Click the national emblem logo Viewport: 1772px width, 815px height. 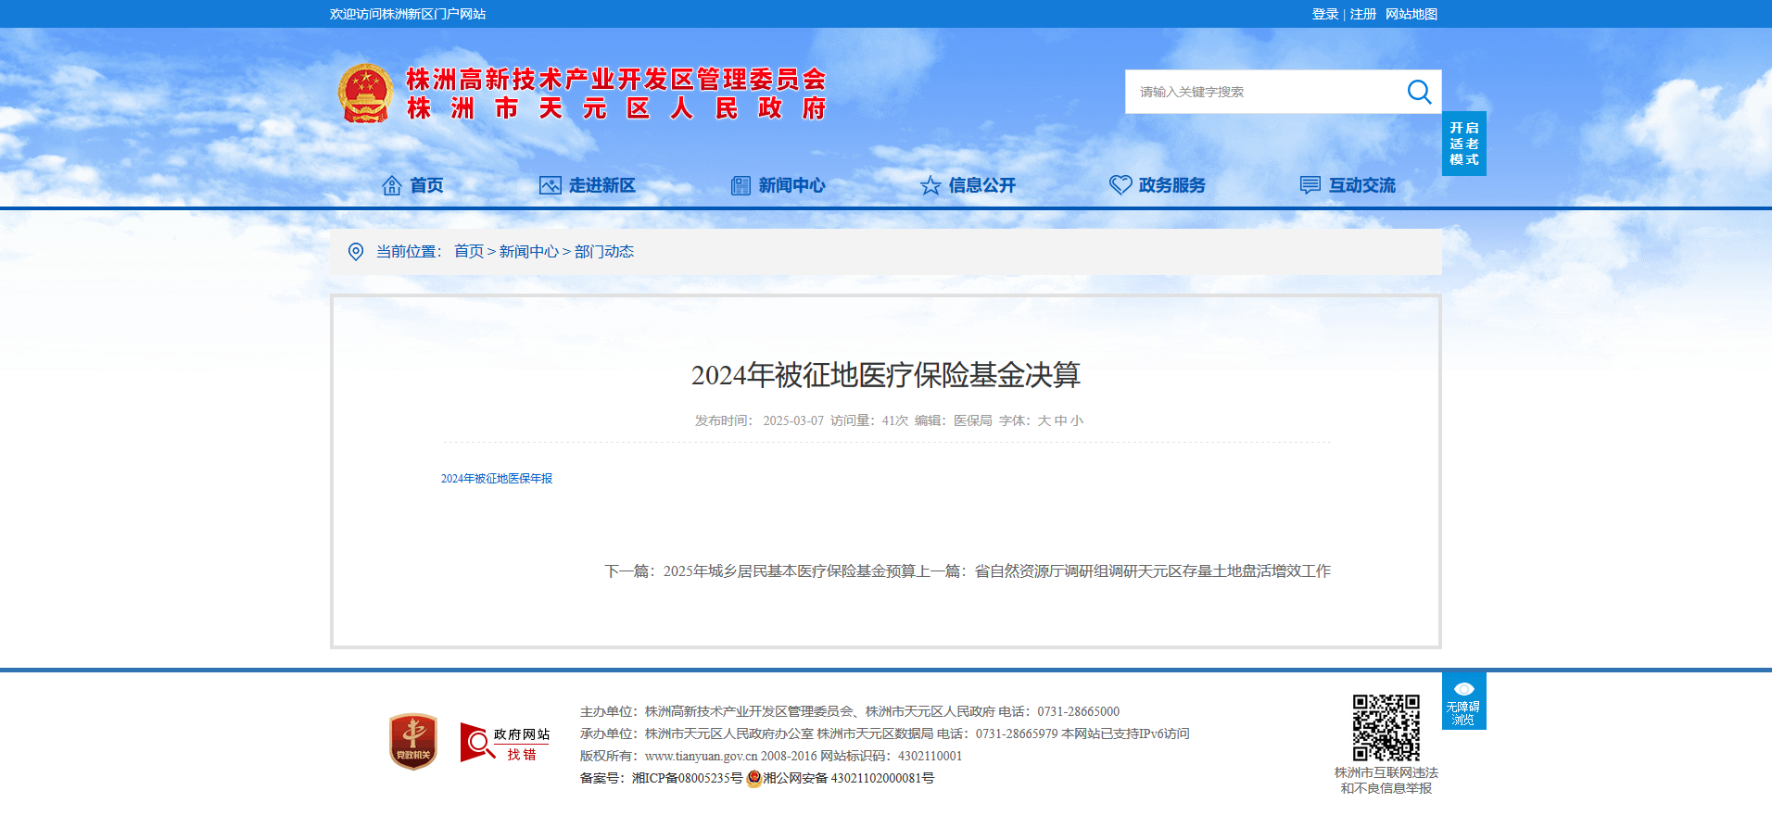coord(365,94)
